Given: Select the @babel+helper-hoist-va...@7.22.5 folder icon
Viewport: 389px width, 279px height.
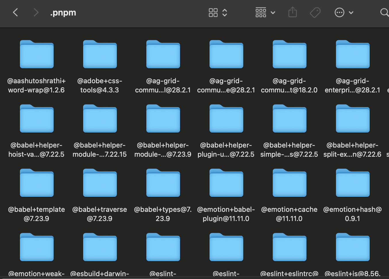Looking at the screenshot, I should coord(37,119).
